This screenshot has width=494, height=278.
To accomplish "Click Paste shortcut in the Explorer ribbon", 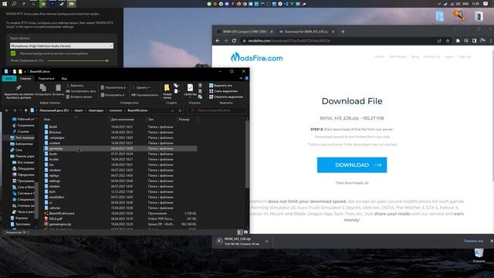I will 79,97.
